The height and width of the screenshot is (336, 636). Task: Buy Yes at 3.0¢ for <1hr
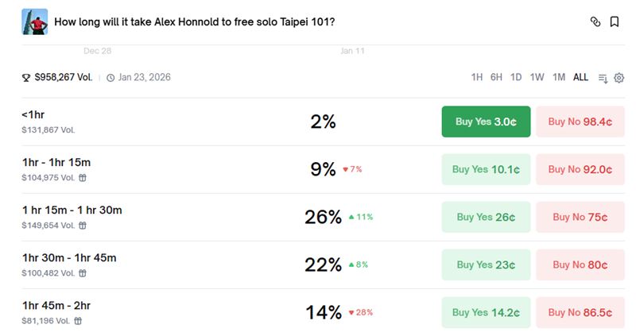pyautogui.click(x=486, y=122)
